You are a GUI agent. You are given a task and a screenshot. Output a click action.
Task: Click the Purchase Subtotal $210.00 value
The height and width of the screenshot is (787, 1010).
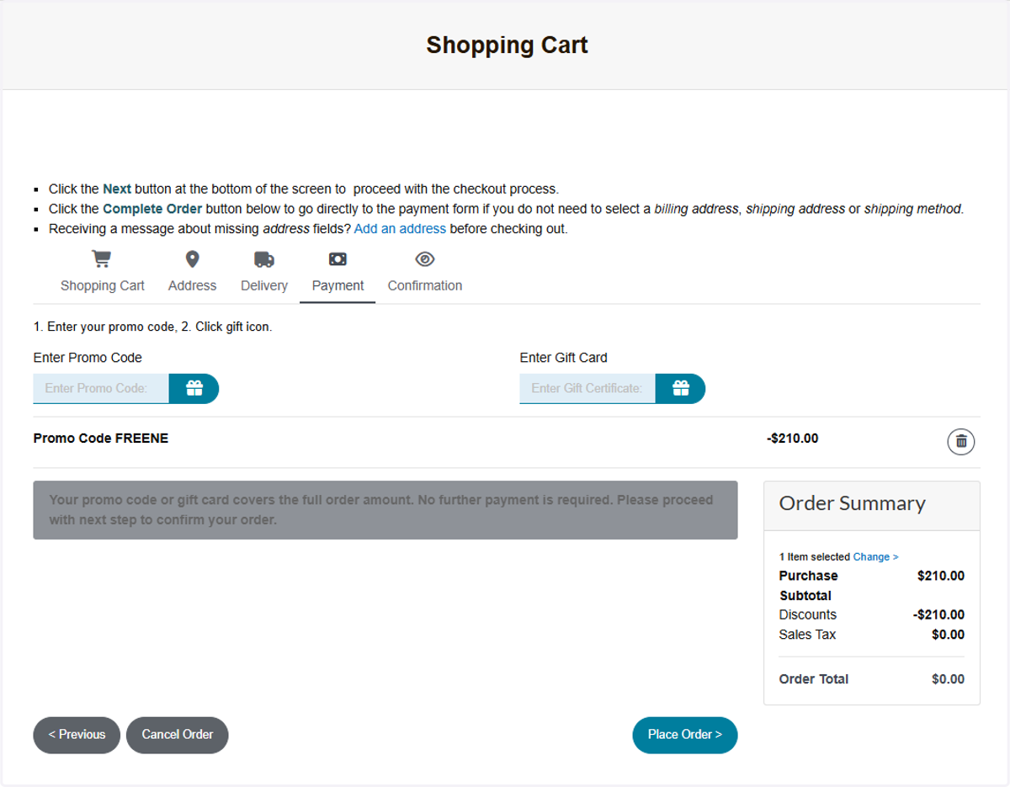(x=941, y=576)
